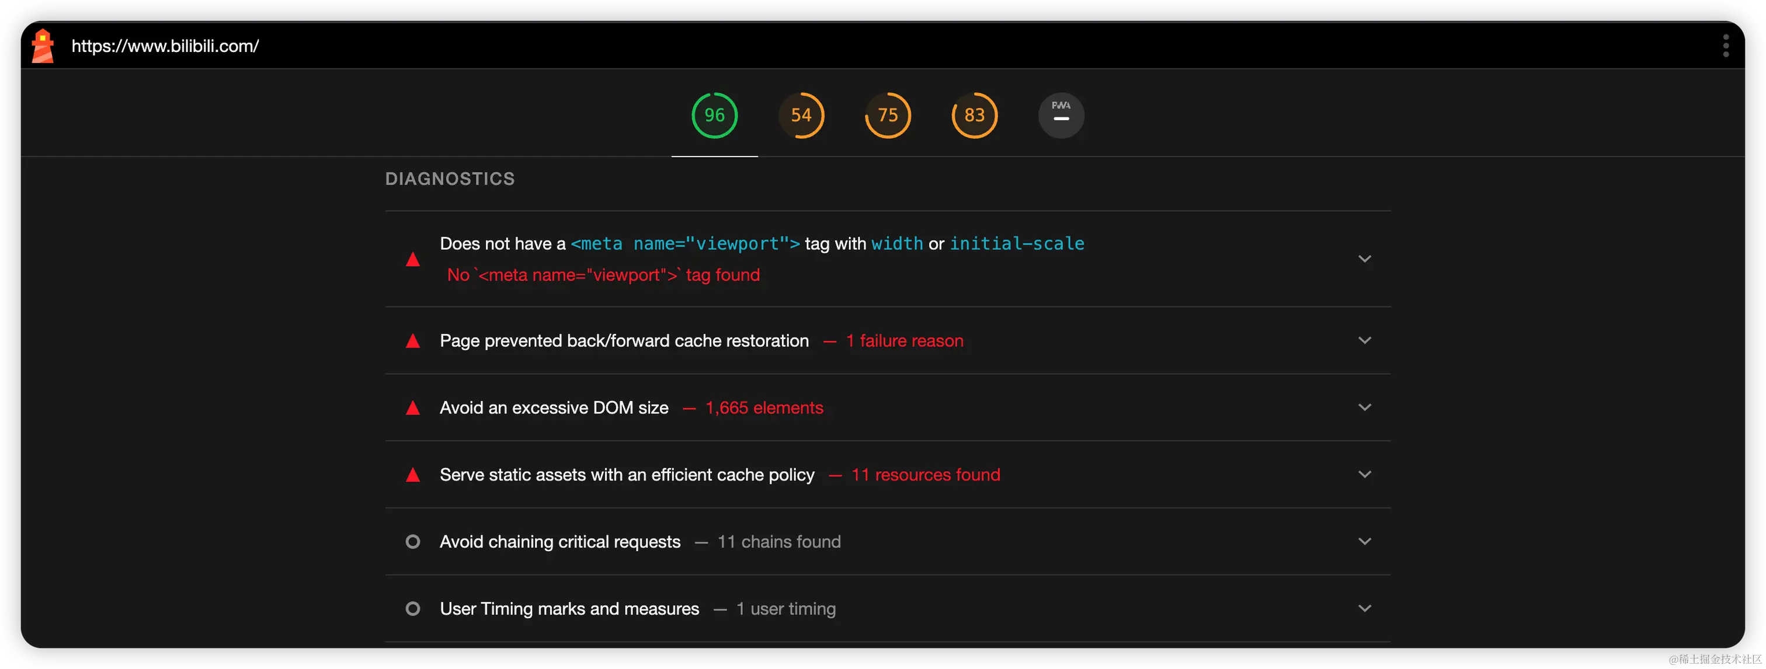Screen dimensions: 1766x669
Task: Expand excessive DOM size chevron
Action: point(1364,408)
